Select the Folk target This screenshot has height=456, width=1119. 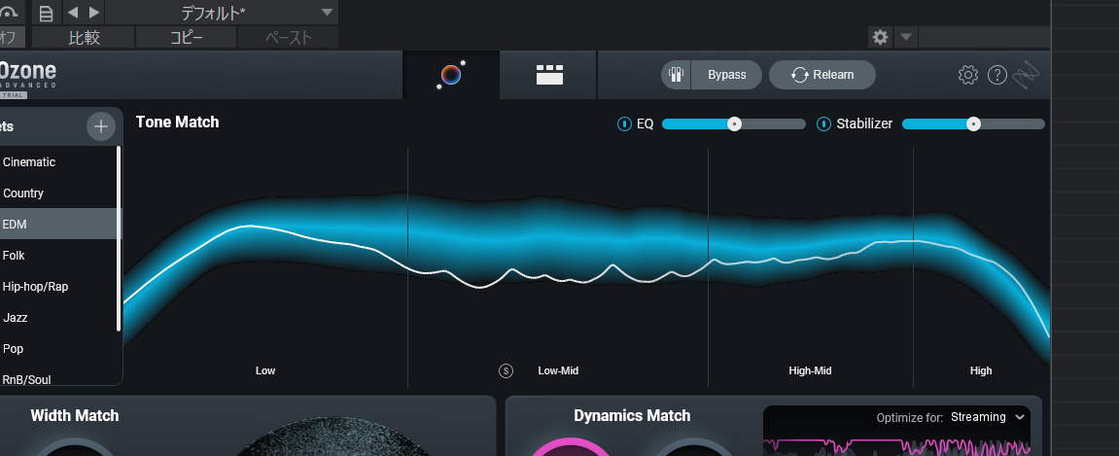[58, 256]
